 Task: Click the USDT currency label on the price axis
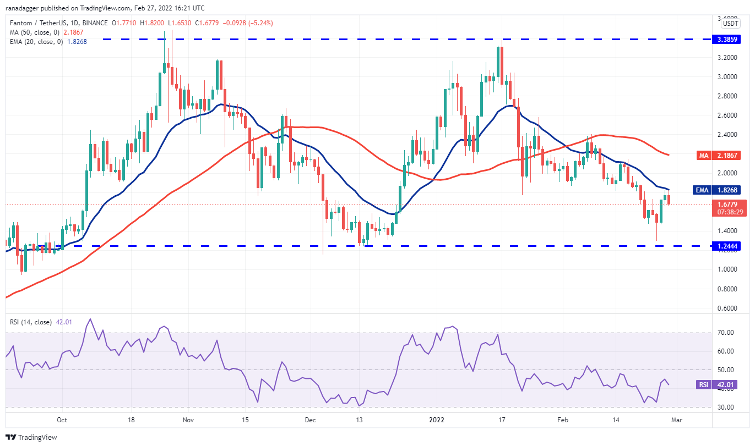(x=730, y=24)
